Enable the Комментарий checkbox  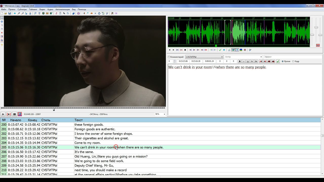point(169,57)
